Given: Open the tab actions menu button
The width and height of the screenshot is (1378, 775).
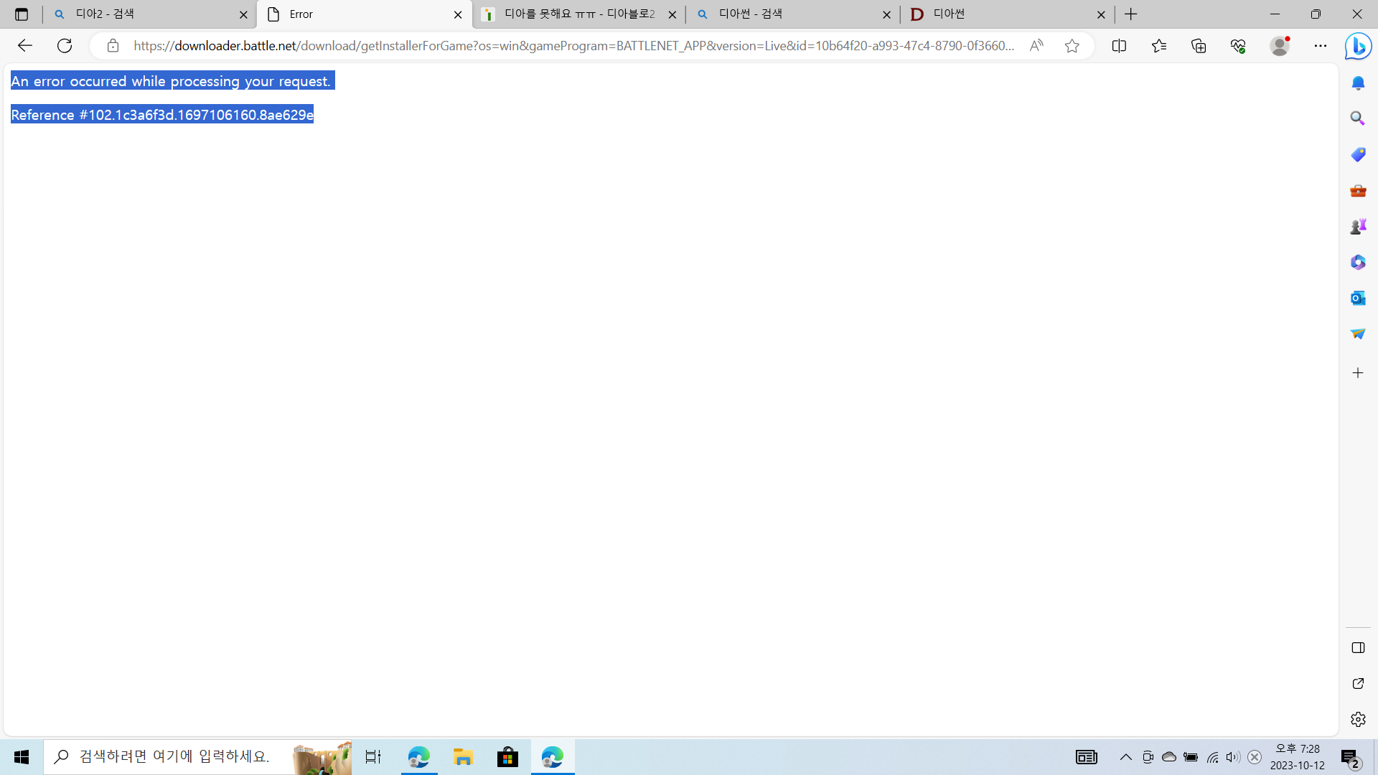Looking at the screenshot, I should 22,14.
